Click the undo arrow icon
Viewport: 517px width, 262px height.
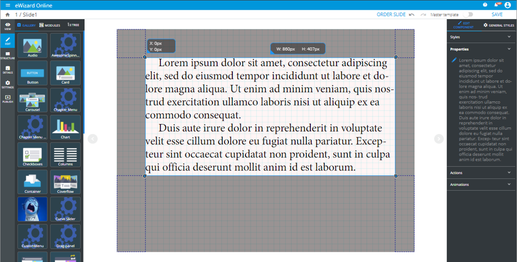click(412, 15)
